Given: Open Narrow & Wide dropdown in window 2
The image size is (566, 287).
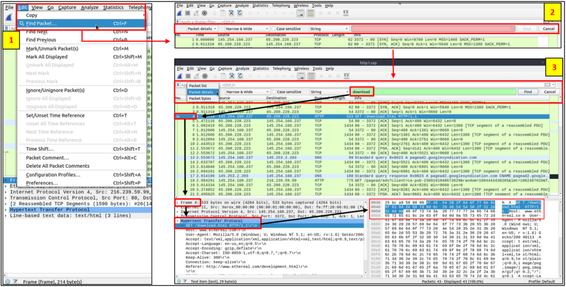Looking at the screenshot, I should pyautogui.click(x=247, y=29).
